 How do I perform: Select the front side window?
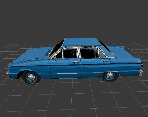[x=70, y=53]
